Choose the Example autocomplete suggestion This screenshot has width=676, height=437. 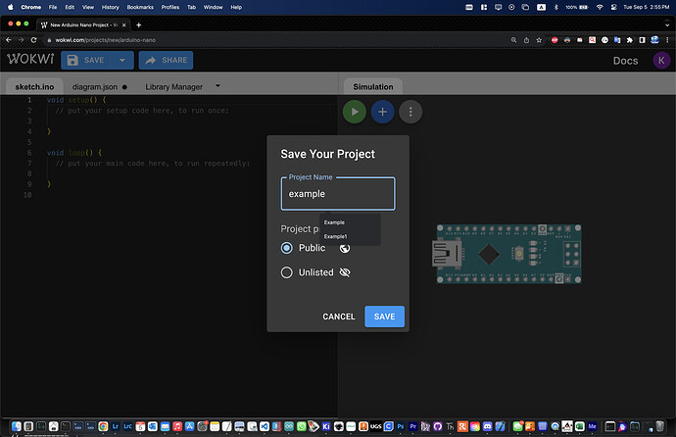pos(334,222)
